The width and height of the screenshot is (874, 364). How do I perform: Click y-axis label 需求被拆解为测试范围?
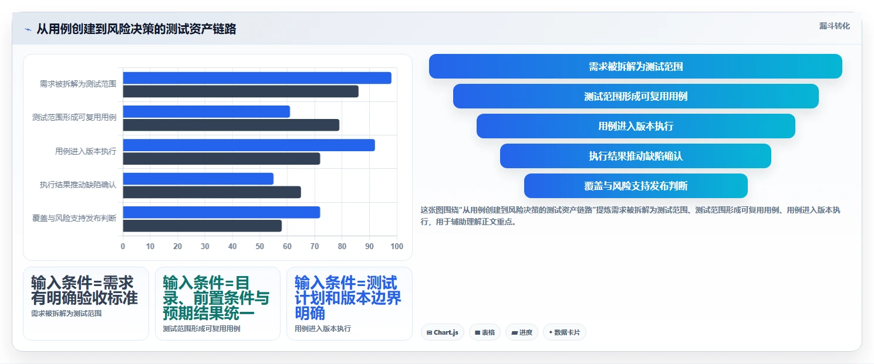pos(78,84)
